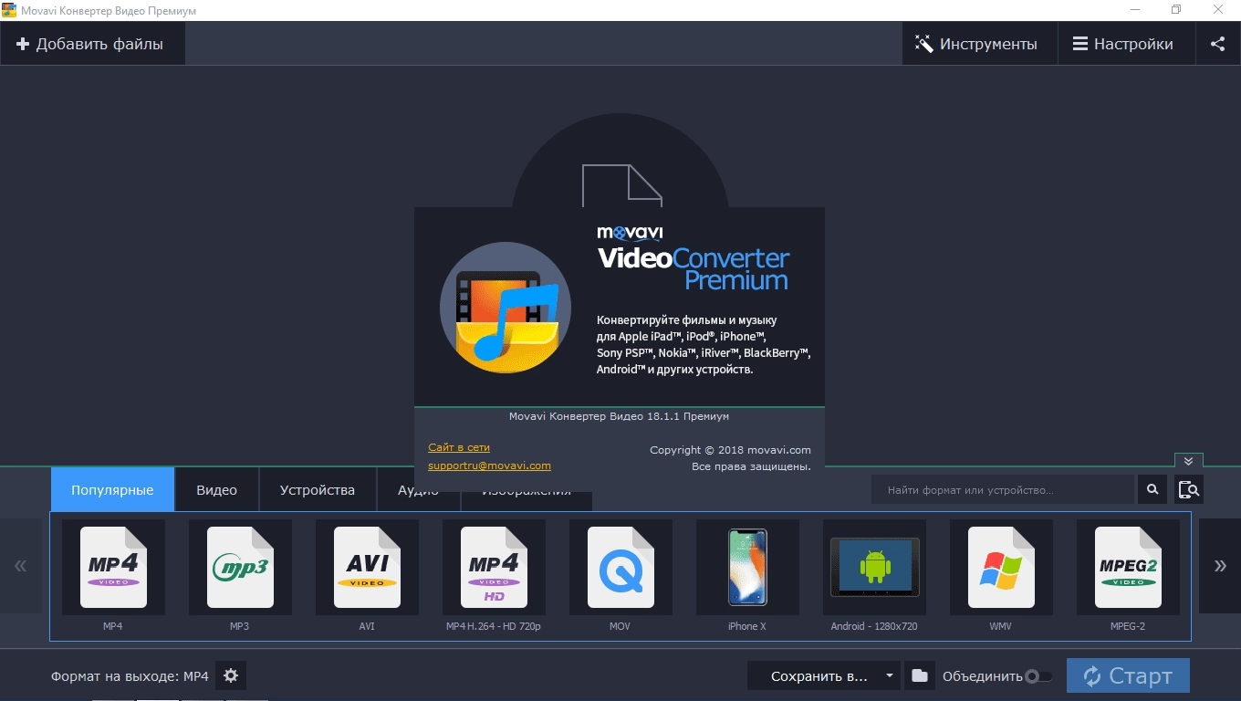The width and height of the screenshot is (1241, 701).
Task: Click the Movavi app icon in title bar
Action: pyautogui.click(x=9, y=10)
